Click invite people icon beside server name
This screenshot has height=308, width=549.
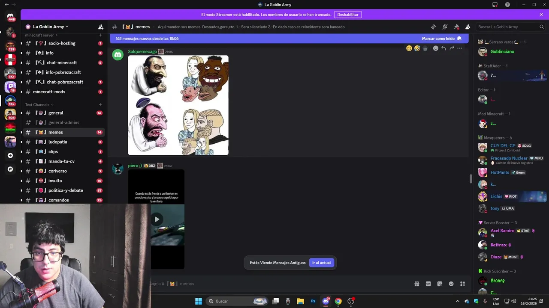100,27
